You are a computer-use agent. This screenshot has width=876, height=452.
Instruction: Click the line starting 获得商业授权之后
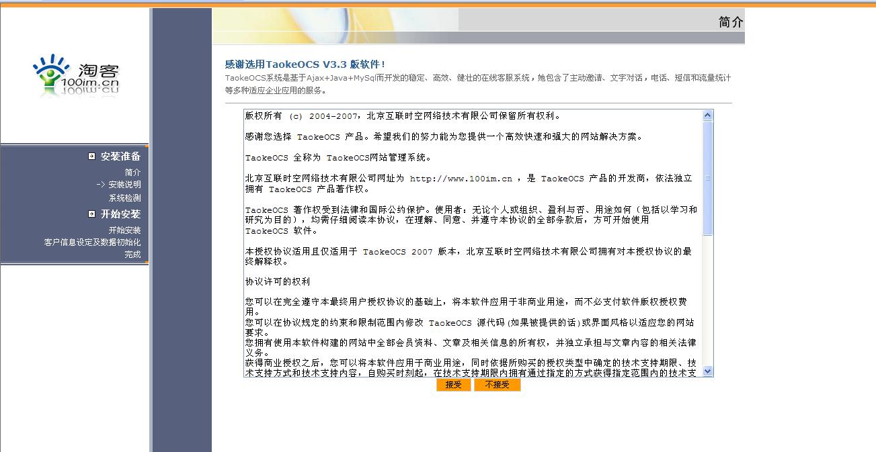[x=471, y=363]
